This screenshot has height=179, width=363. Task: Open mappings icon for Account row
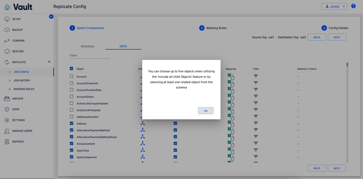231,76
